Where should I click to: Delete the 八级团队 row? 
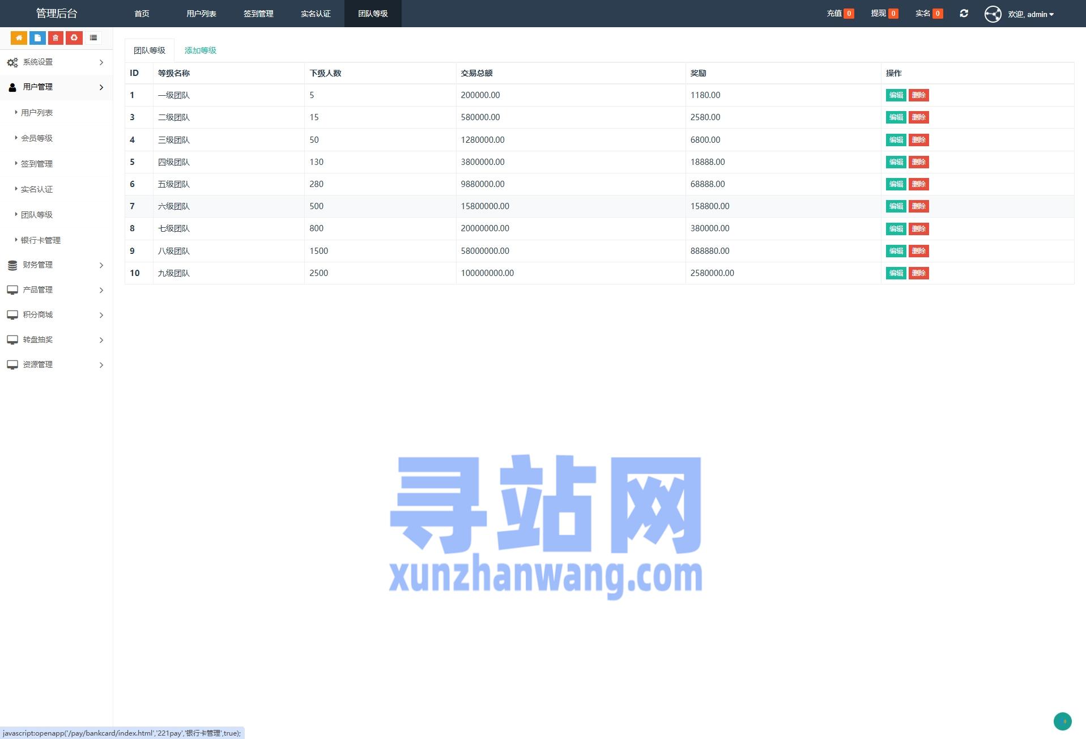919,251
